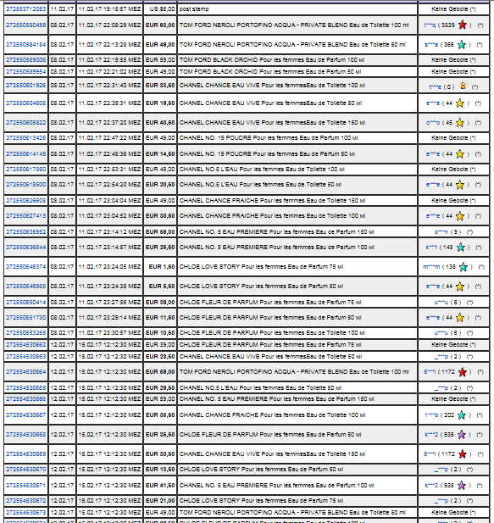Open item number 272550580499
The width and height of the screenshot is (494, 523).
click(x=26, y=25)
